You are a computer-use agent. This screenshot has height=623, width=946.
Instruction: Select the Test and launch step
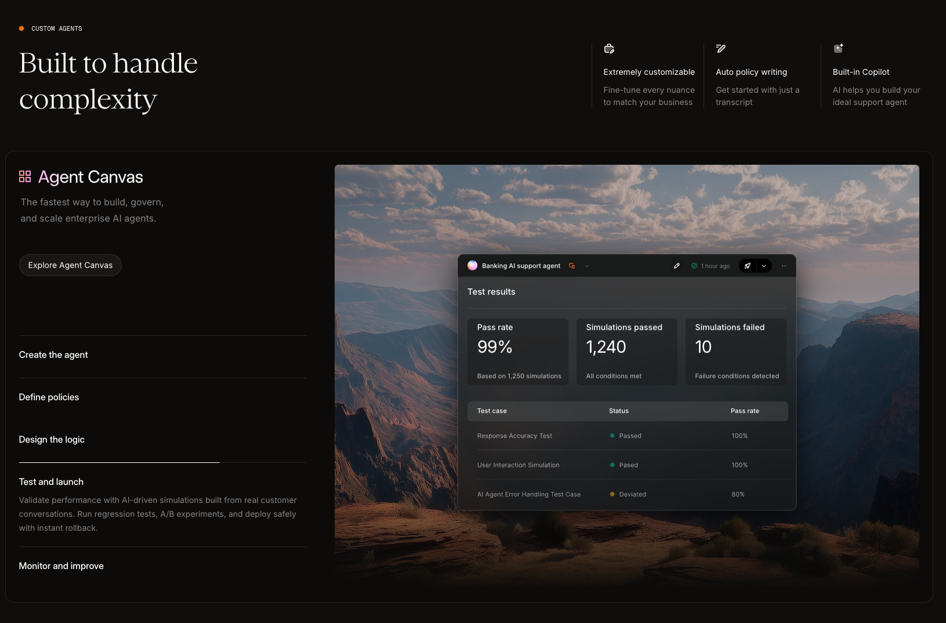tap(163, 504)
